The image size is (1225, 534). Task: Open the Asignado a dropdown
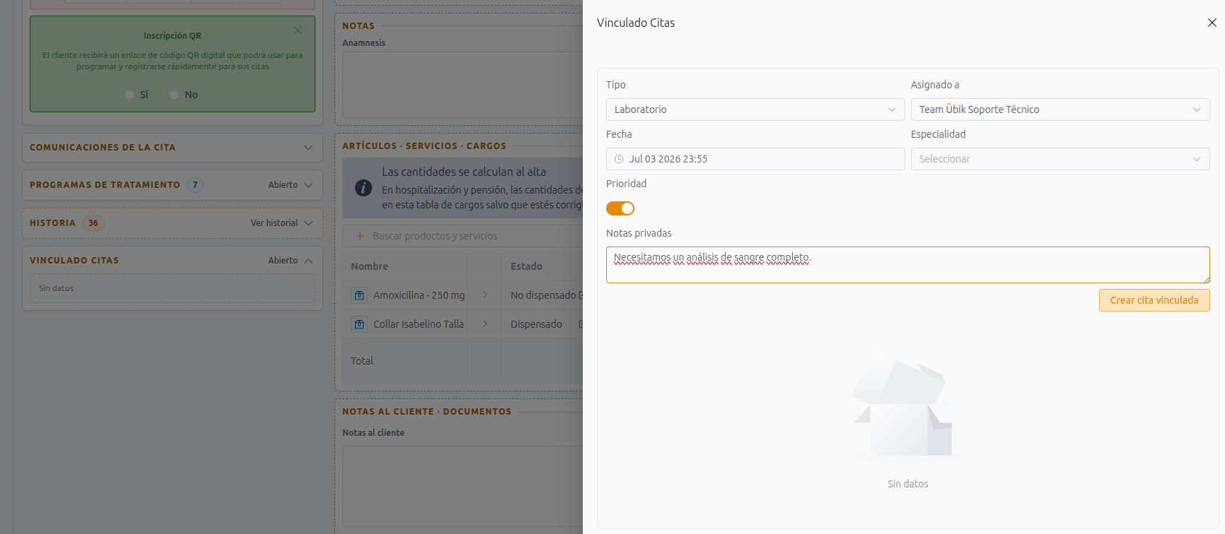1060,109
